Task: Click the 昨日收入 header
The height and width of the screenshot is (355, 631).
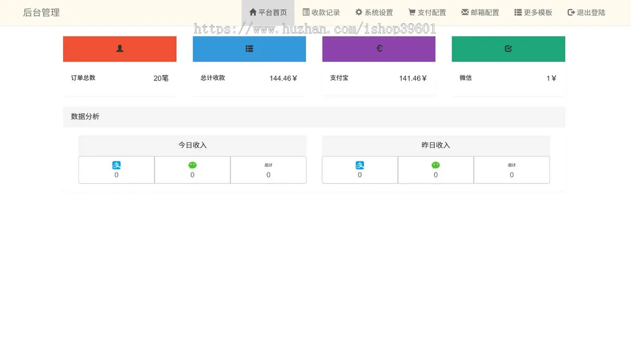Action: [436, 145]
